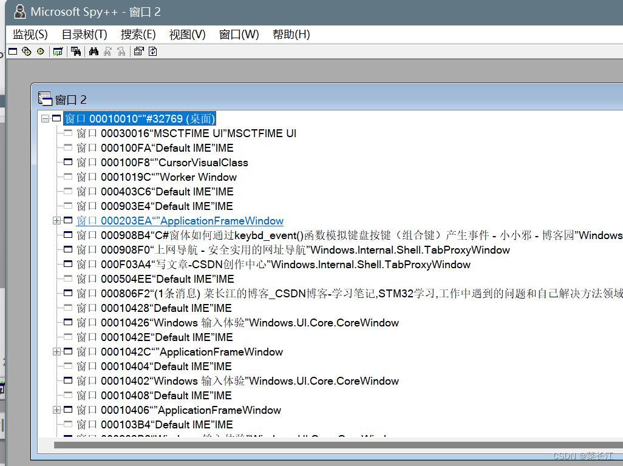The height and width of the screenshot is (466, 623).
Task: Select root row 窗口 00010010 #32769 (桌面)
Action: pyautogui.click(x=140, y=119)
